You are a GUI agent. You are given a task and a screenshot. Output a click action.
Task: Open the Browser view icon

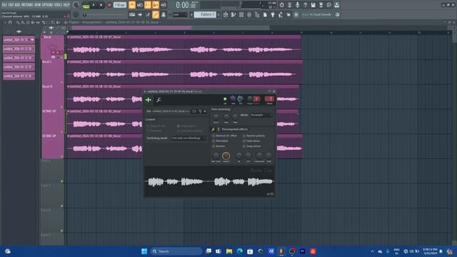tap(257, 14)
